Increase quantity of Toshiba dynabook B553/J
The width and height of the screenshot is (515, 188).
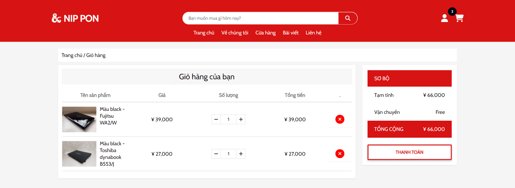(x=241, y=154)
